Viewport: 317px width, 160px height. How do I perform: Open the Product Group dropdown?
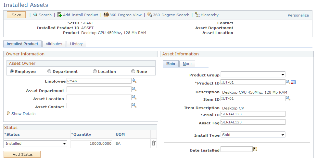pos(253,74)
